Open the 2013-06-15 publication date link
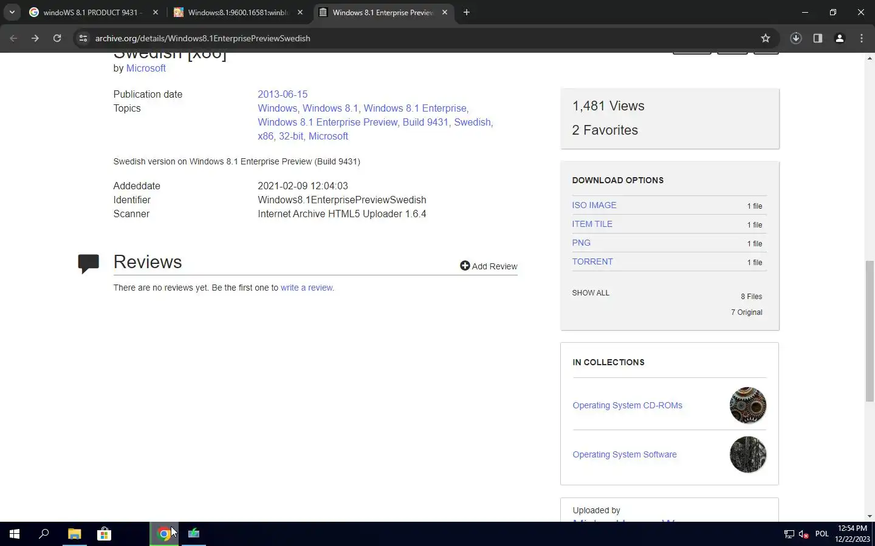The width and height of the screenshot is (875, 546). (x=283, y=94)
